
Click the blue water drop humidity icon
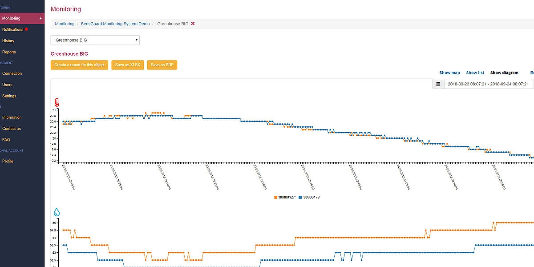click(x=57, y=212)
